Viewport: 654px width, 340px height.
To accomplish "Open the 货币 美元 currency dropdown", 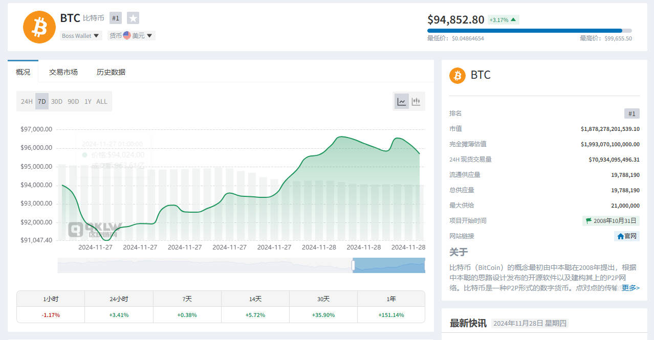I will [x=132, y=36].
